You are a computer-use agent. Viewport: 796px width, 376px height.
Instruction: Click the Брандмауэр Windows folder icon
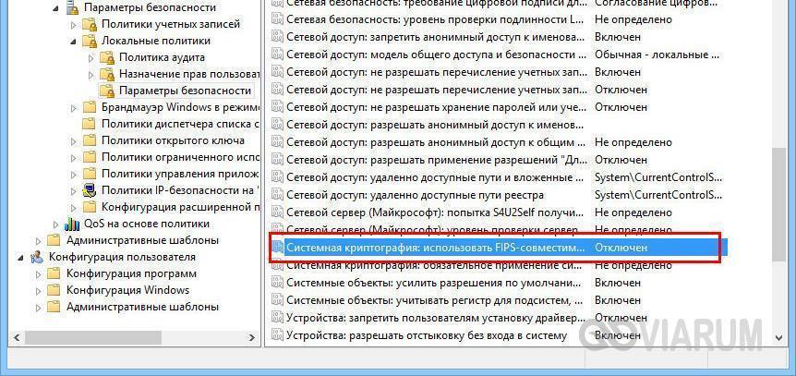tap(90, 107)
